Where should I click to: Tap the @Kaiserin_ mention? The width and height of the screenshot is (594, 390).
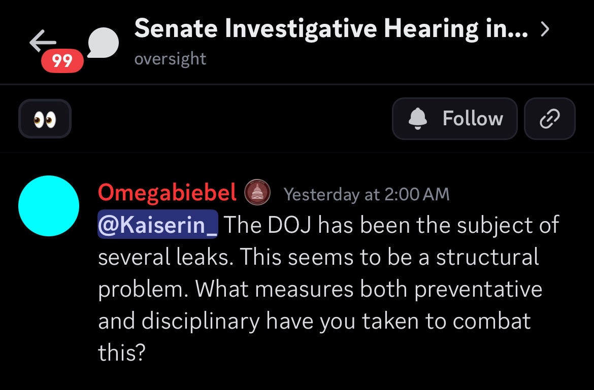pyautogui.click(x=157, y=225)
